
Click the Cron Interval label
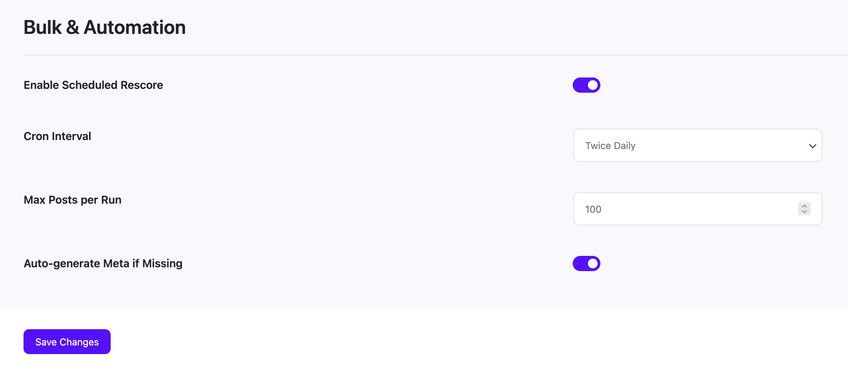click(x=57, y=136)
